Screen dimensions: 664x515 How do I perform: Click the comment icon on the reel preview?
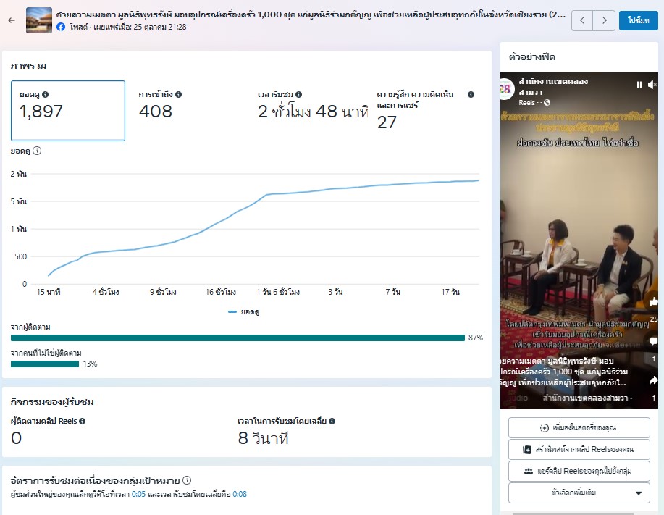coord(653,343)
